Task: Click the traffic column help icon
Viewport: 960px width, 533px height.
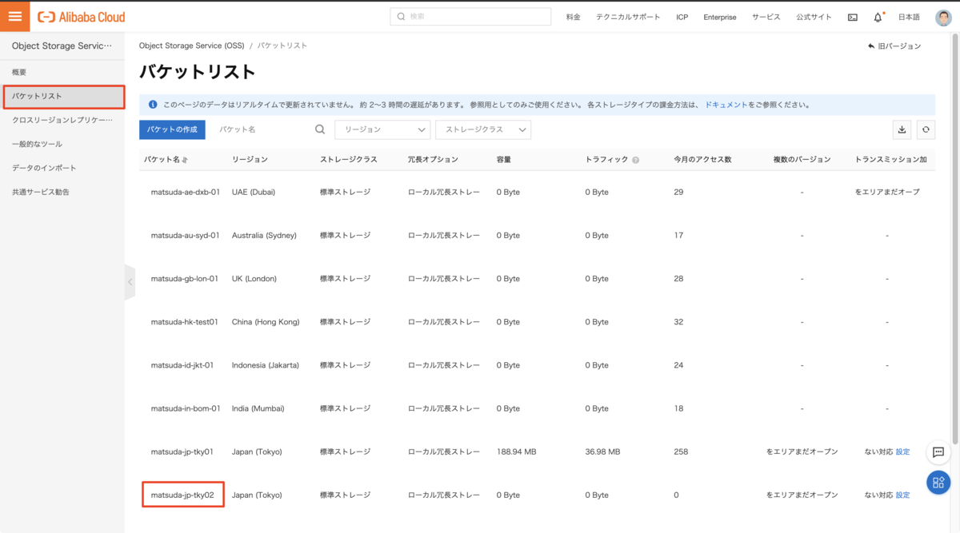Action: click(x=635, y=160)
